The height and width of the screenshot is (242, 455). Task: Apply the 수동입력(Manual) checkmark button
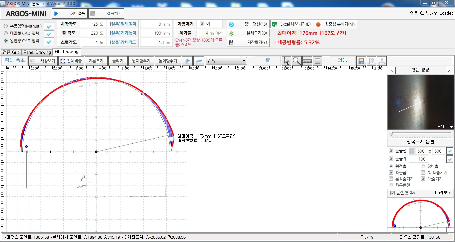click(49, 26)
